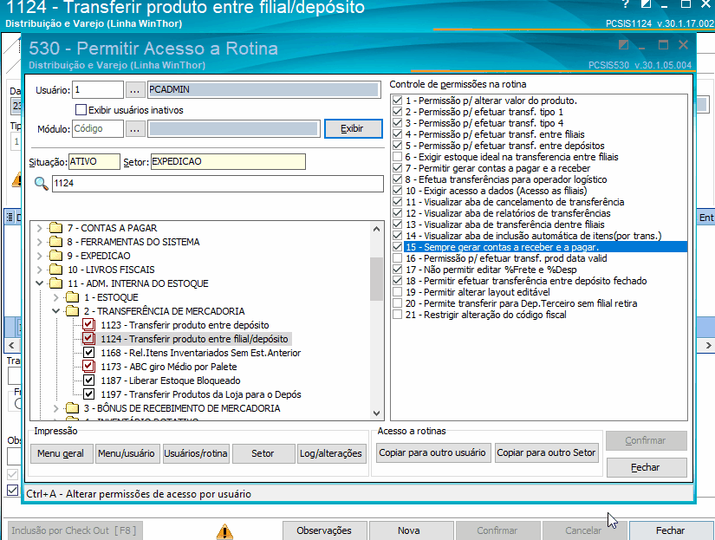Screen dimensions: 715x540
Task: Check permission 21 restrigir alteração código fiscal
Action: point(397,315)
